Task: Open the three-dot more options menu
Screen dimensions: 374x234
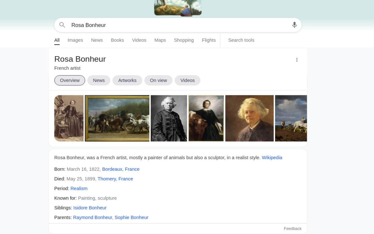Action: [x=297, y=60]
